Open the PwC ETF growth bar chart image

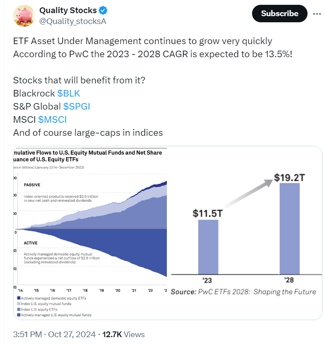[245, 231]
